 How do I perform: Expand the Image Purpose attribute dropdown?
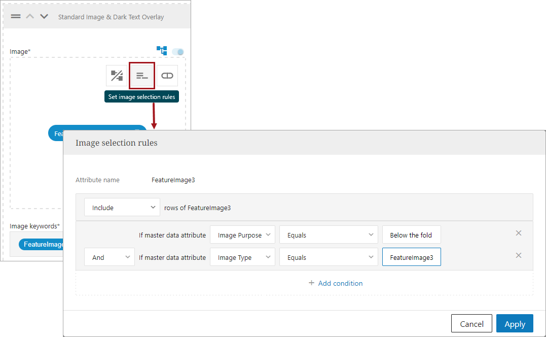tap(242, 235)
